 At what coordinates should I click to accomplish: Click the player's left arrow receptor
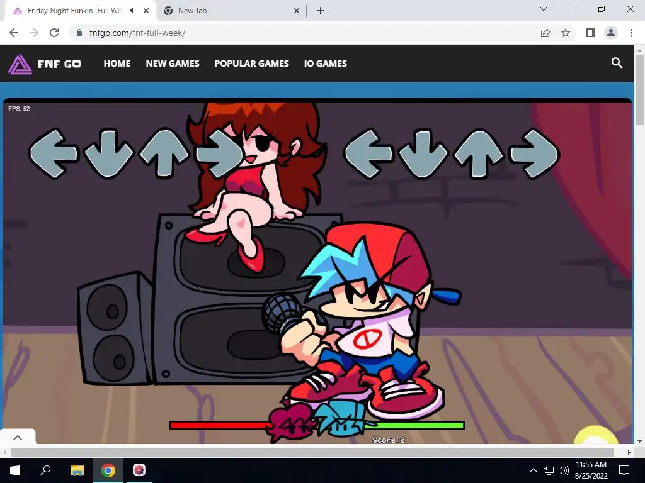[368, 154]
